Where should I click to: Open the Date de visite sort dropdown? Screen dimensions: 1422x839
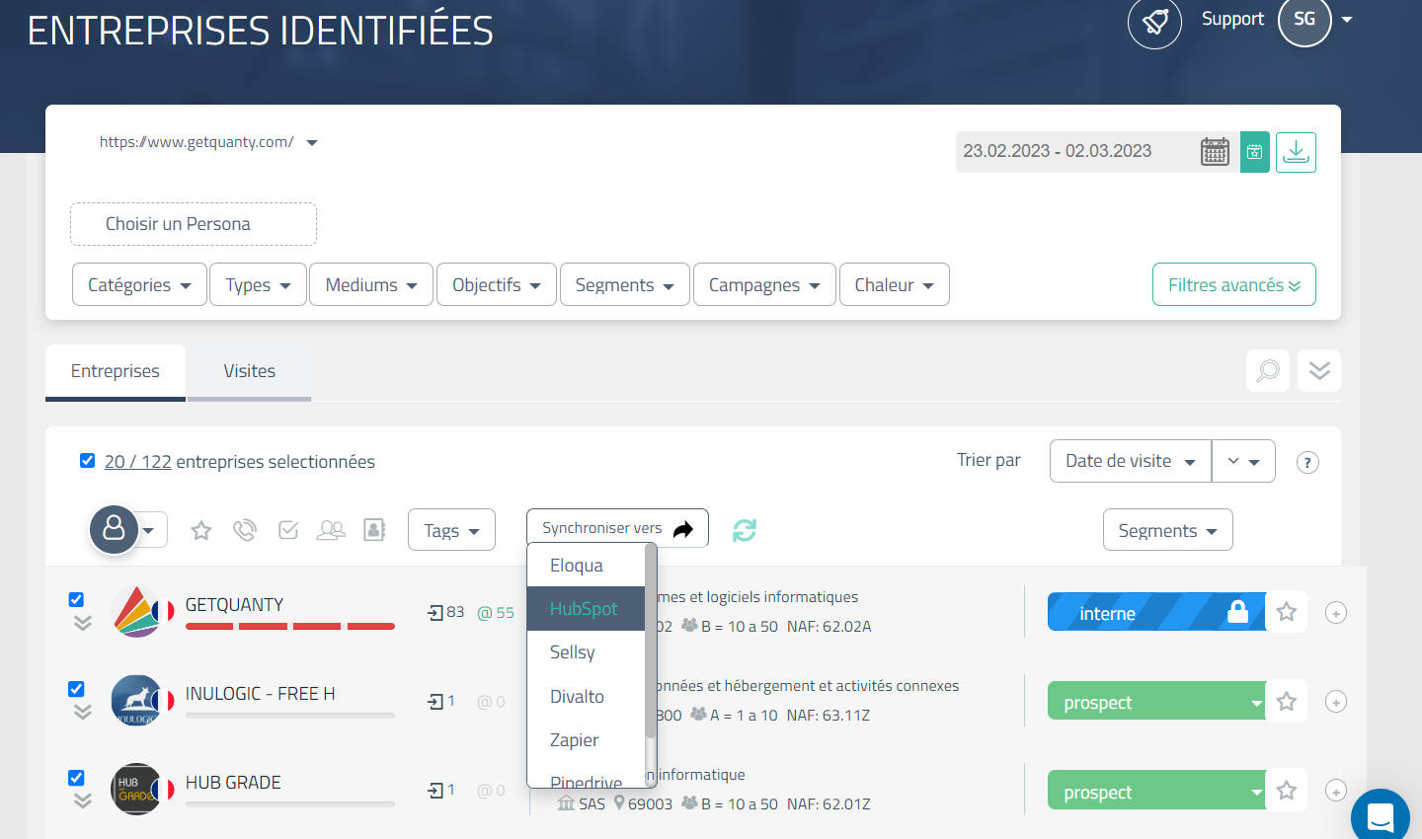coord(1131,461)
